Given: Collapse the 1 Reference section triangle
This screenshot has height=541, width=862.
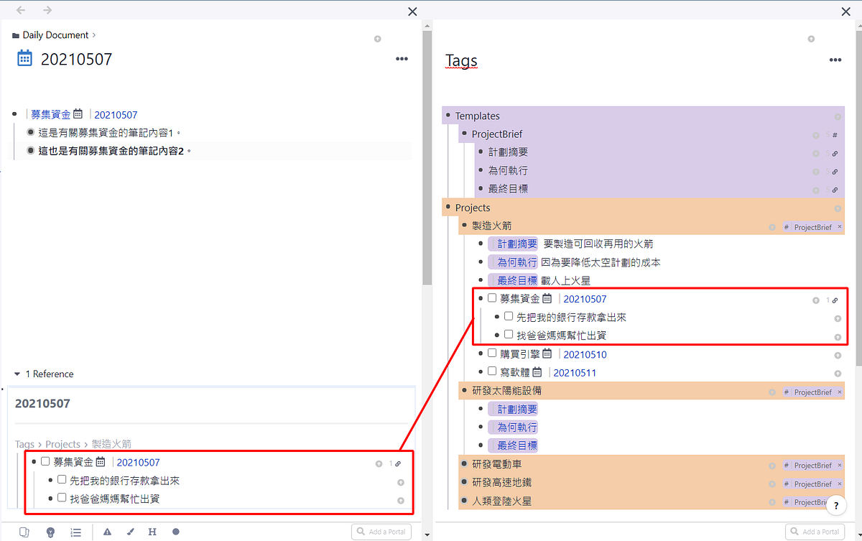Looking at the screenshot, I should pyautogui.click(x=17, y=374).
